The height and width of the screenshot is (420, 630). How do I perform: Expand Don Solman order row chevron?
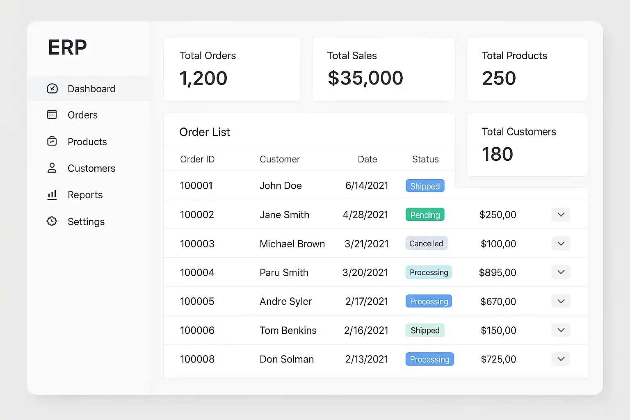[x=561, y=359]
